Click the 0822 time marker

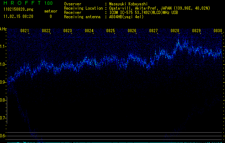tap(46, 31)
